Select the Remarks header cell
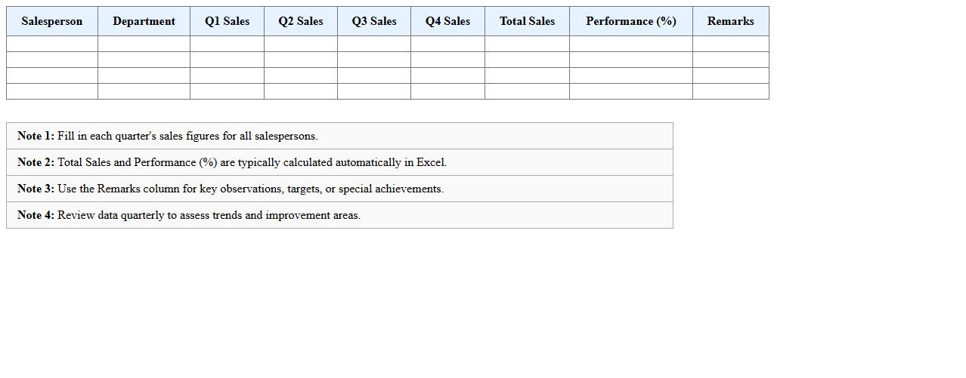Viewport: 966px width, 378px height. pyautogui.click(x=730, y=21)
